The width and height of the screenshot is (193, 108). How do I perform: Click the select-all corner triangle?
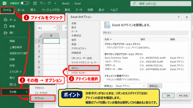tap(40, 36)
